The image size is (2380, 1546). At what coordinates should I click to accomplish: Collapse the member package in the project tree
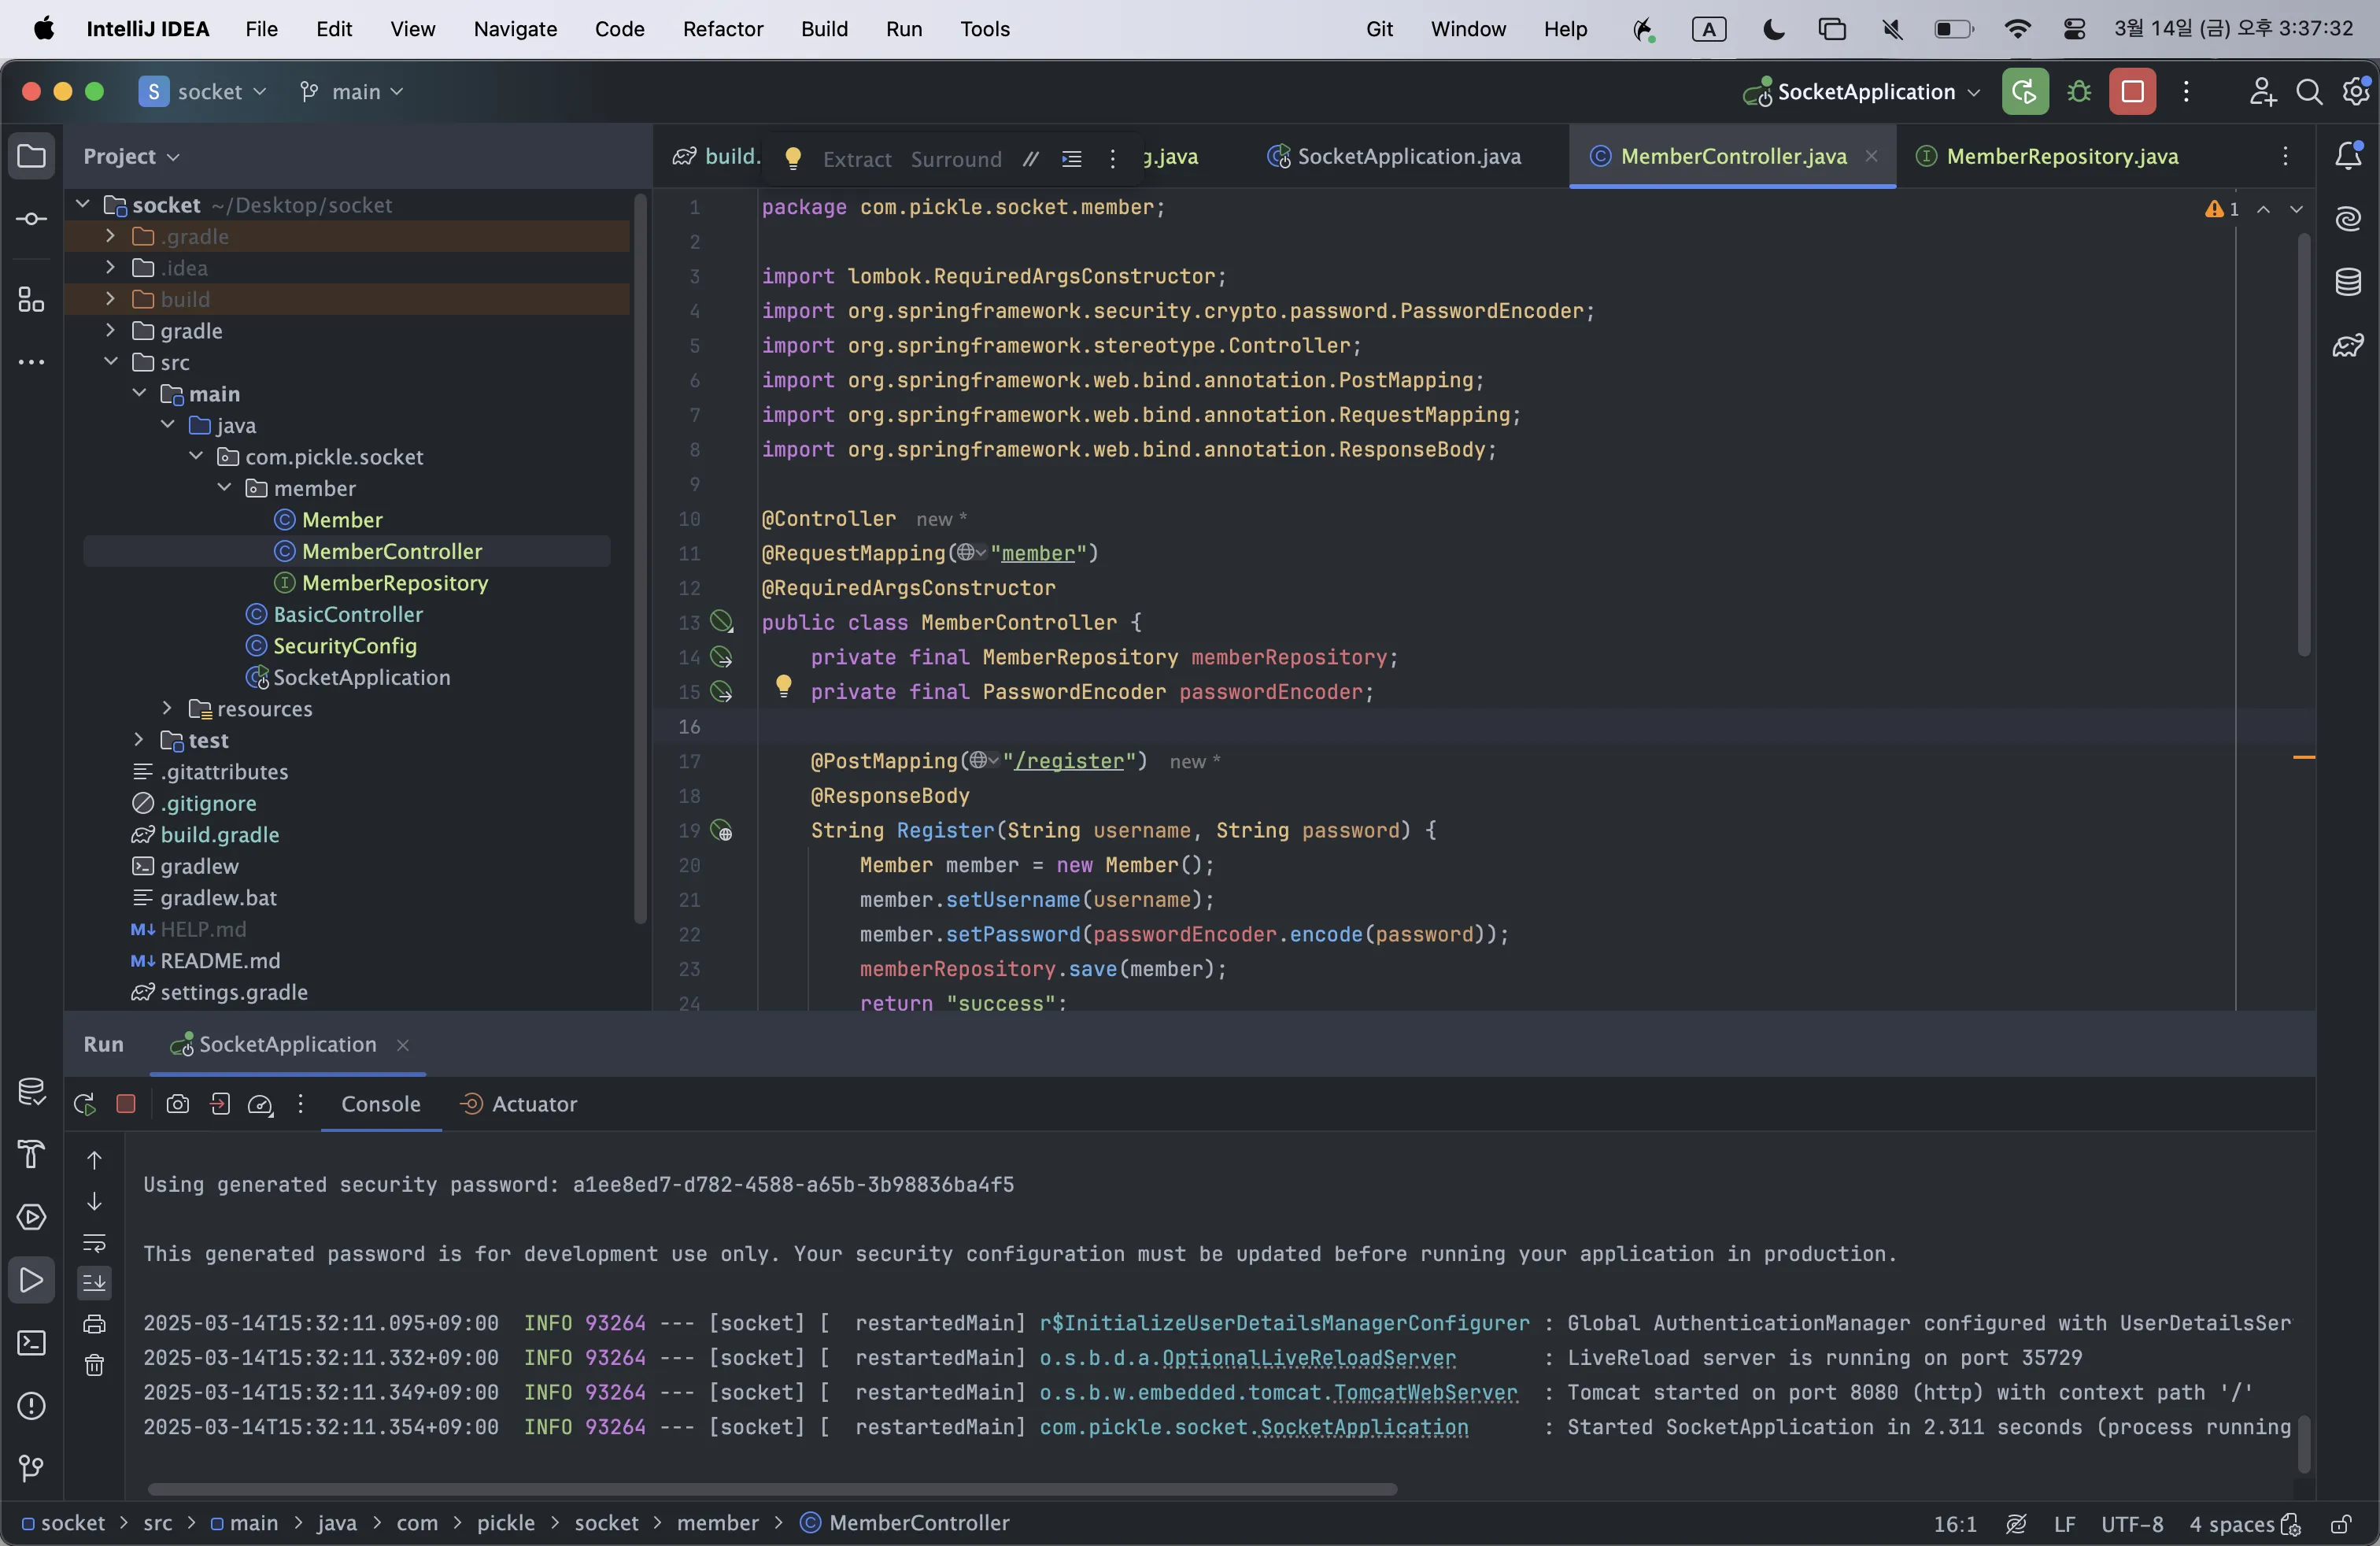click(224, 488)
